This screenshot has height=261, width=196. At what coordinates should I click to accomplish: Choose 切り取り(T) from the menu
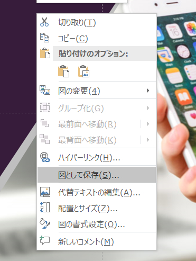pos(97,23)
